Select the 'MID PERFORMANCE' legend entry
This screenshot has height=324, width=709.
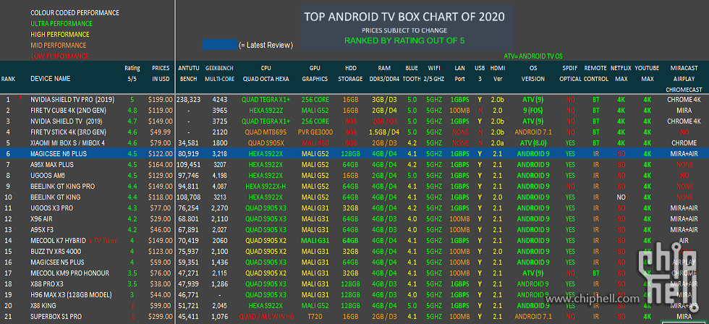click(59, 45)
